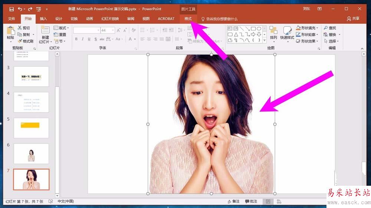Open the Aa change case dropdown
371x208 pixels.
(x=119, y=39)
